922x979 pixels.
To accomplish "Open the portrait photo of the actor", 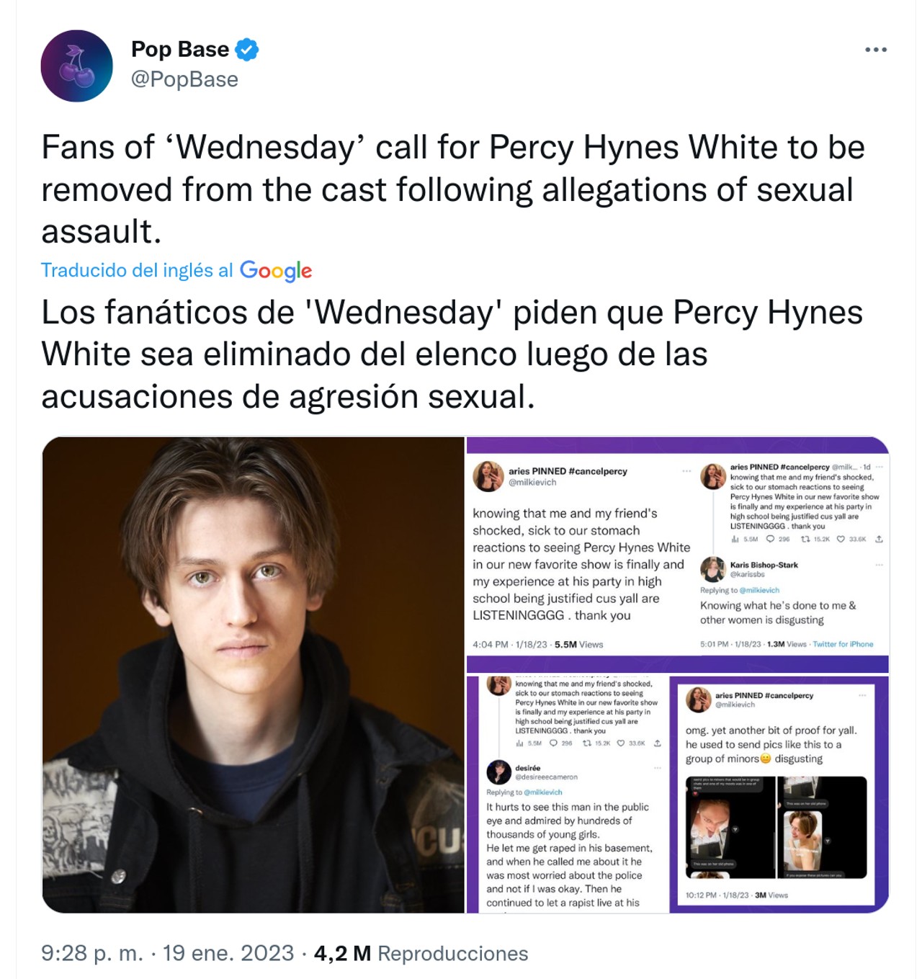I will tap(253, 674).
